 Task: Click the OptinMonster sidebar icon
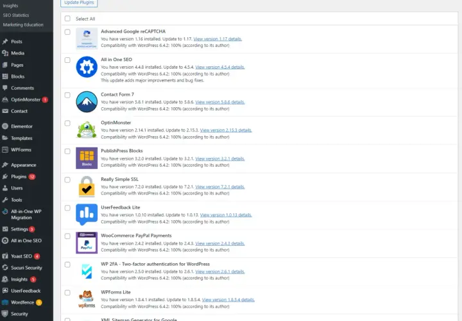[5, 100]
